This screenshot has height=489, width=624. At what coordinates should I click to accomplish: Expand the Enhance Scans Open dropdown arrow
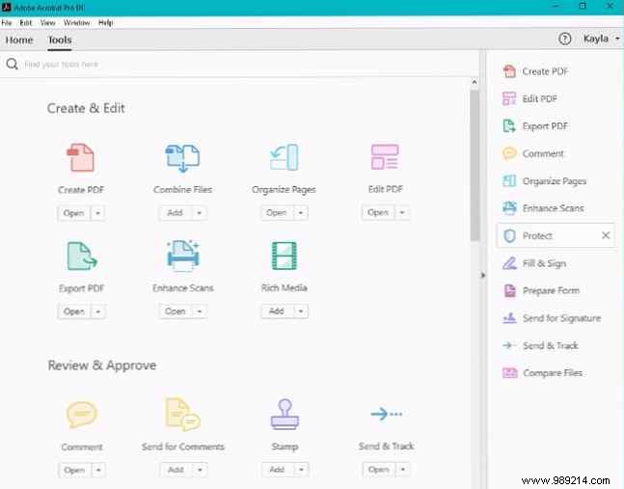(x=200, y=312)
